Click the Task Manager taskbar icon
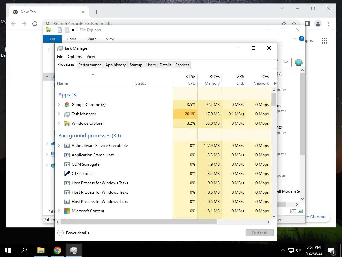The height and width of the screenshot is (257, 342). point(74,250)
